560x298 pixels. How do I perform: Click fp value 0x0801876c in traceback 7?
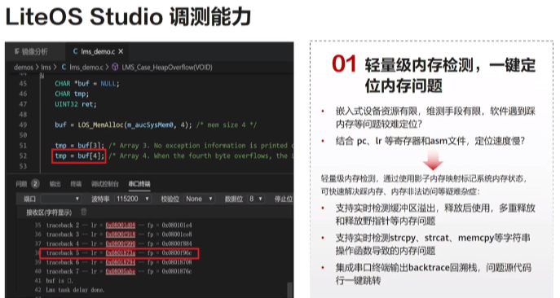[177, 272]
